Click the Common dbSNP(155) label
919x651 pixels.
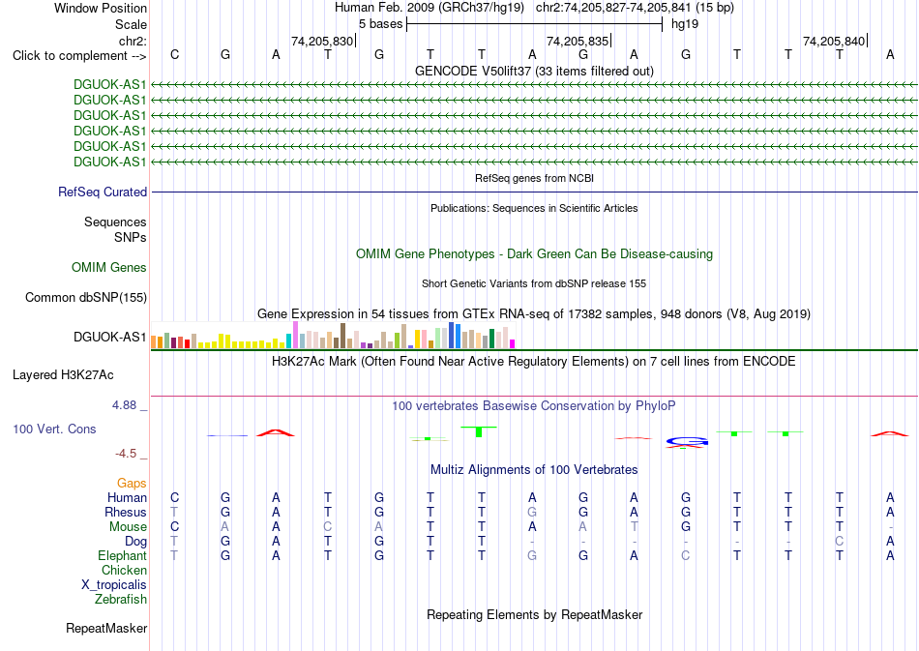tap(86, 298)
